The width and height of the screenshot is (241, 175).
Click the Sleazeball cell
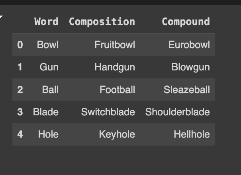pyautogui.click(x=186, y=89)
